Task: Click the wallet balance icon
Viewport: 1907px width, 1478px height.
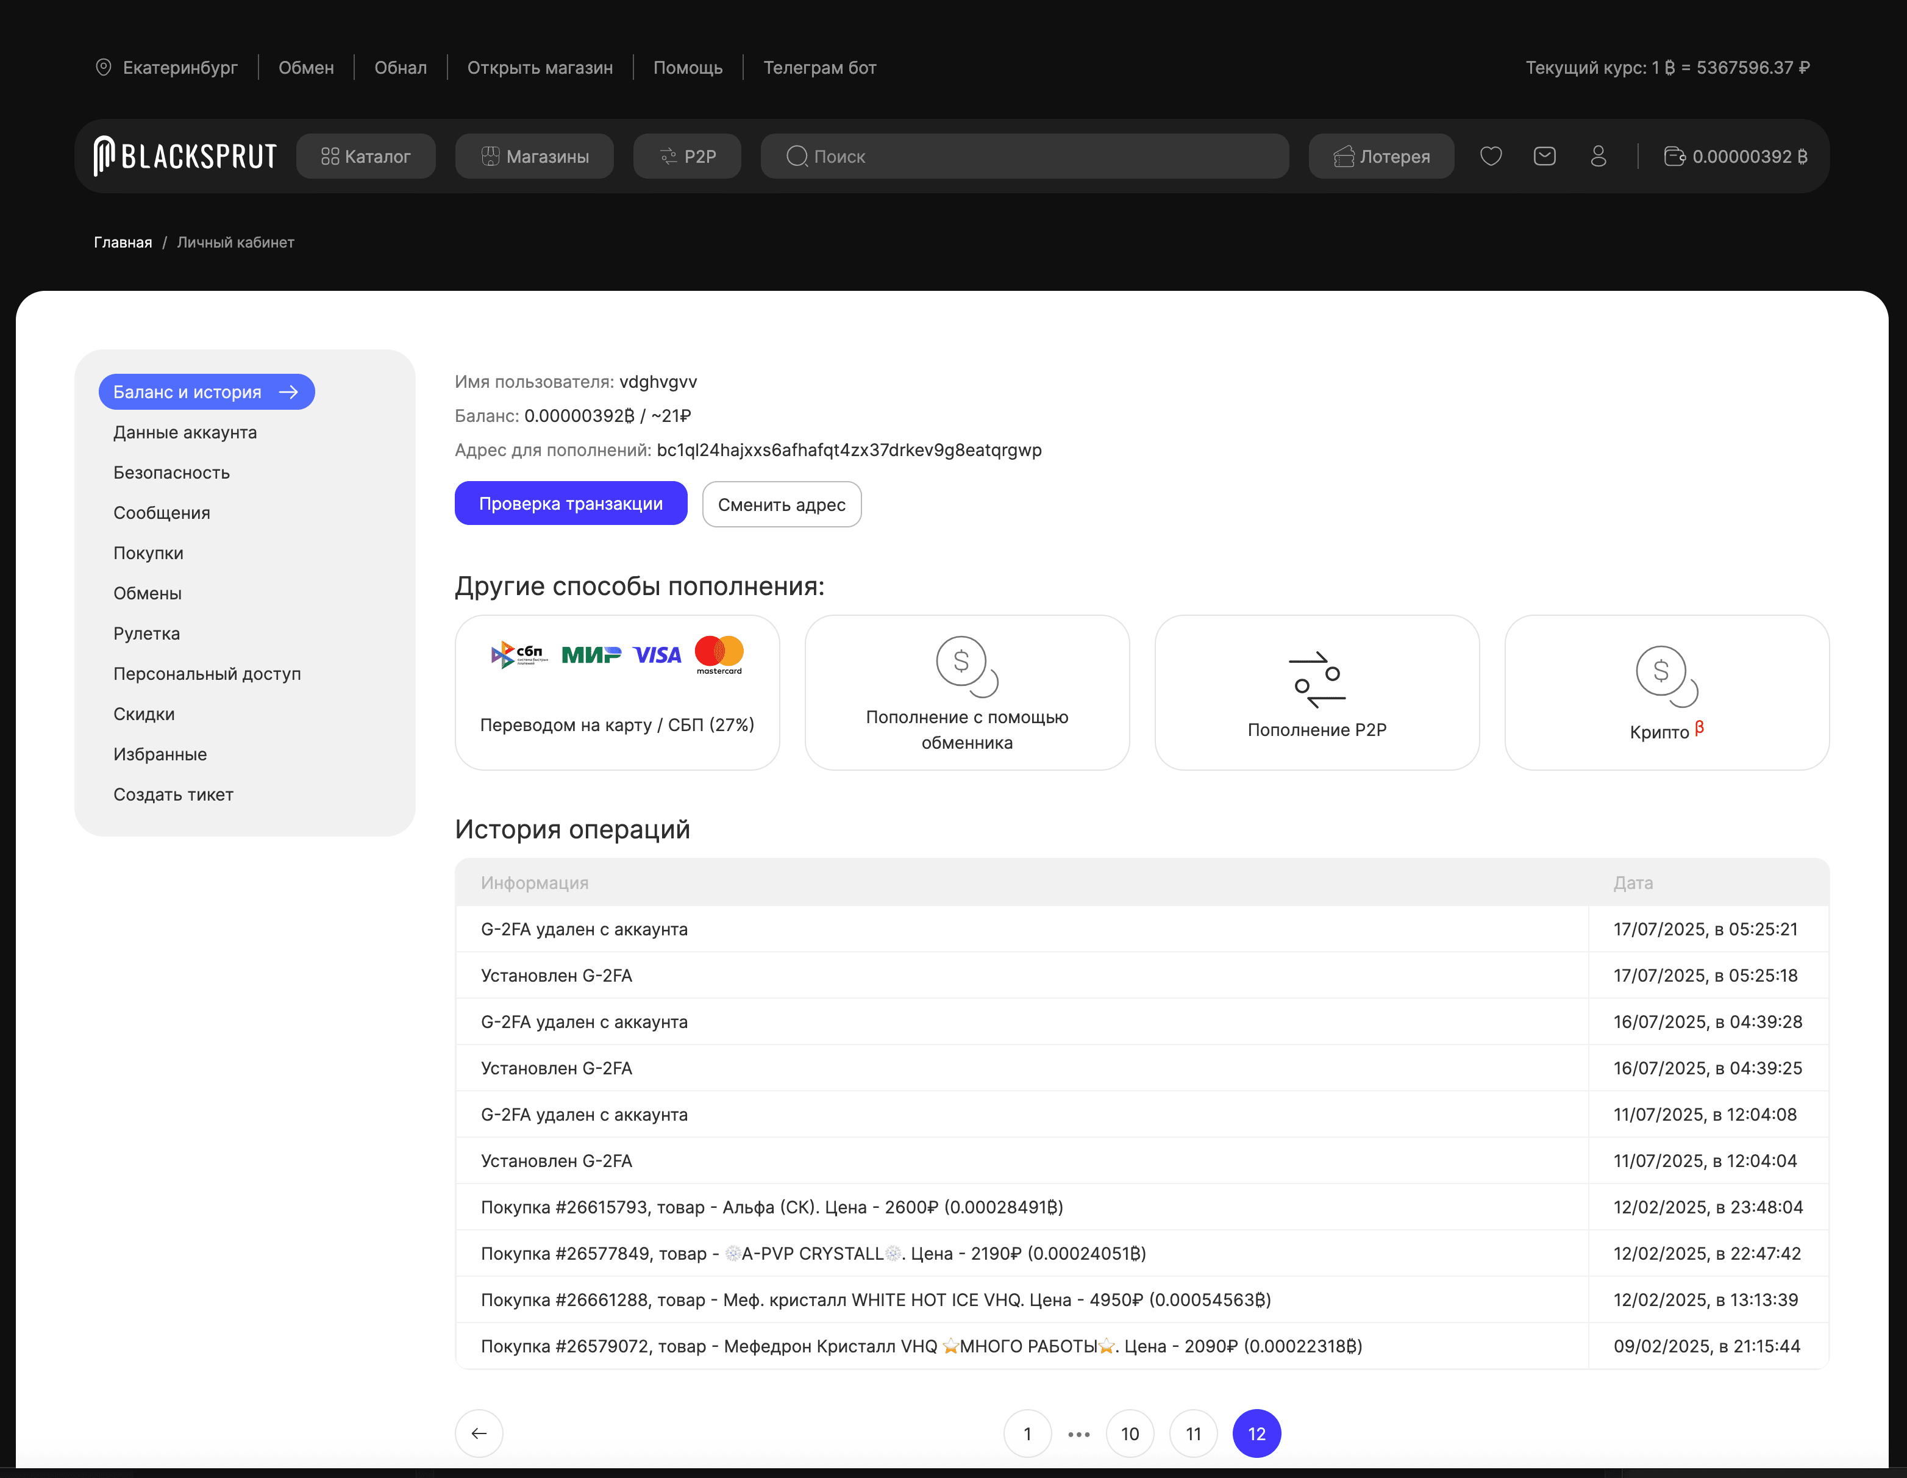Action: pos(1674,156)
